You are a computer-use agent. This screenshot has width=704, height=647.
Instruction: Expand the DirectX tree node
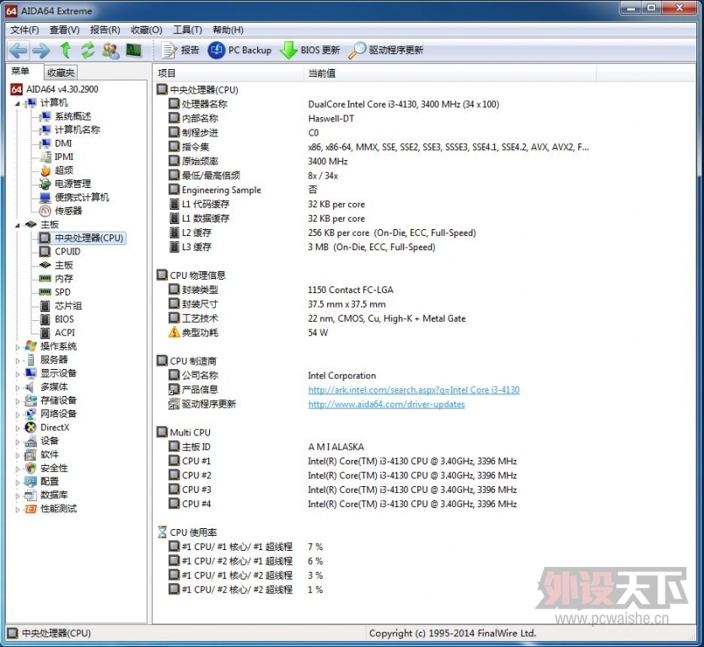click(x=18, y=428)
